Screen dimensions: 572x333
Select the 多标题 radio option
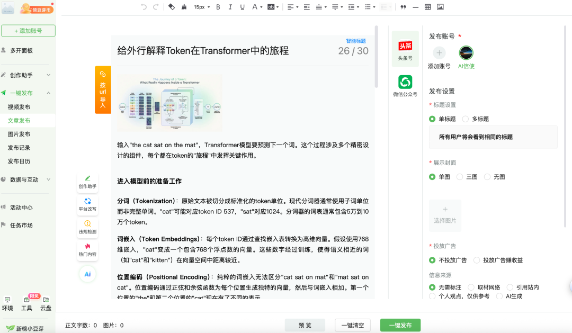coord(466,119)
